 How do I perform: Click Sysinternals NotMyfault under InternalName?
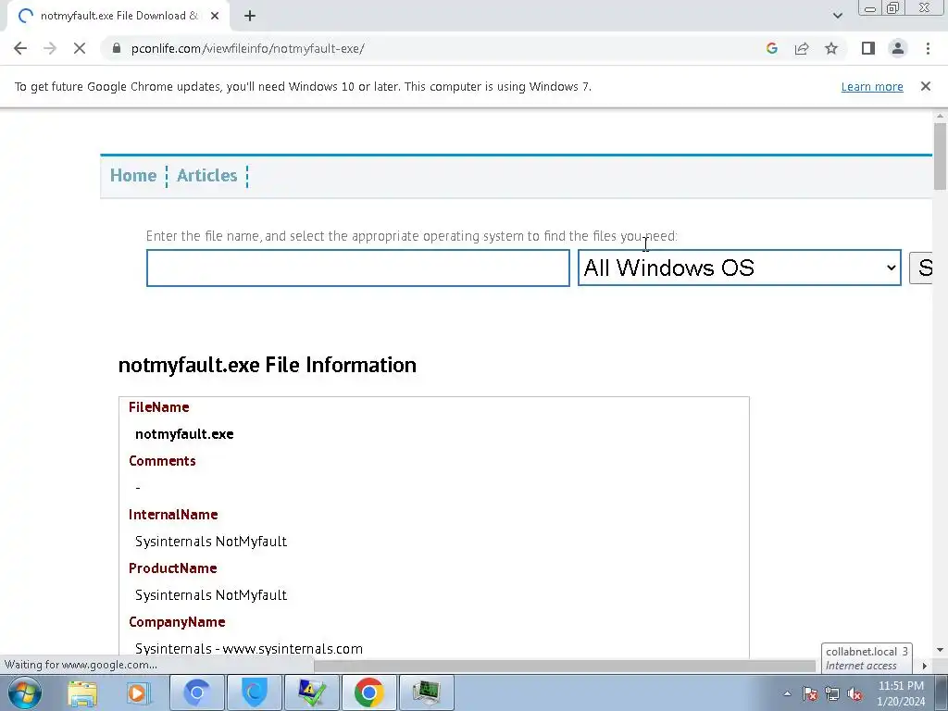211,541
